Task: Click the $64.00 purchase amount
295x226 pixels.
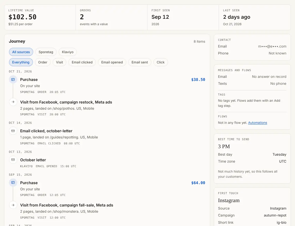Action: [x=198, y=183]
